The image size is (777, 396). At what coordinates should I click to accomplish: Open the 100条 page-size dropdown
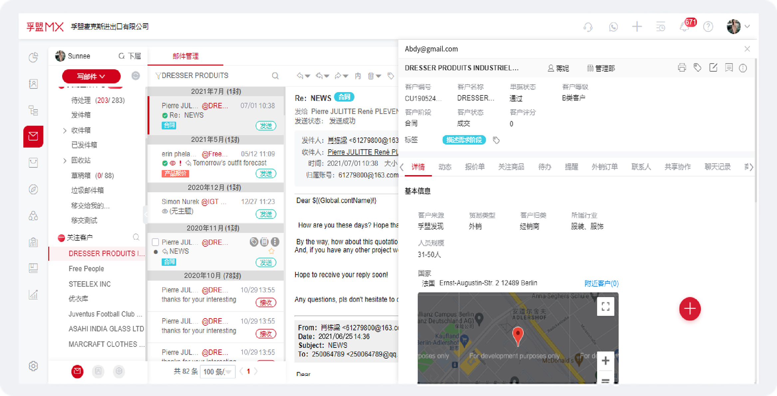[x=218, y=371]
